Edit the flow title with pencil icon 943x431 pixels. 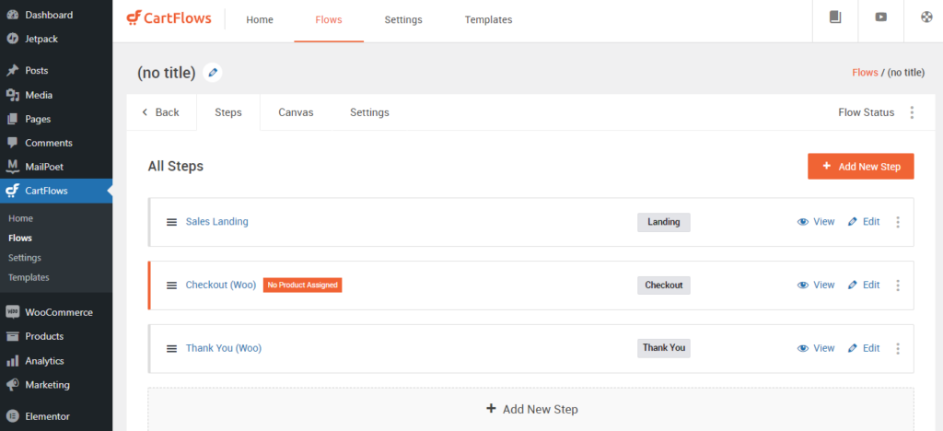213,73
